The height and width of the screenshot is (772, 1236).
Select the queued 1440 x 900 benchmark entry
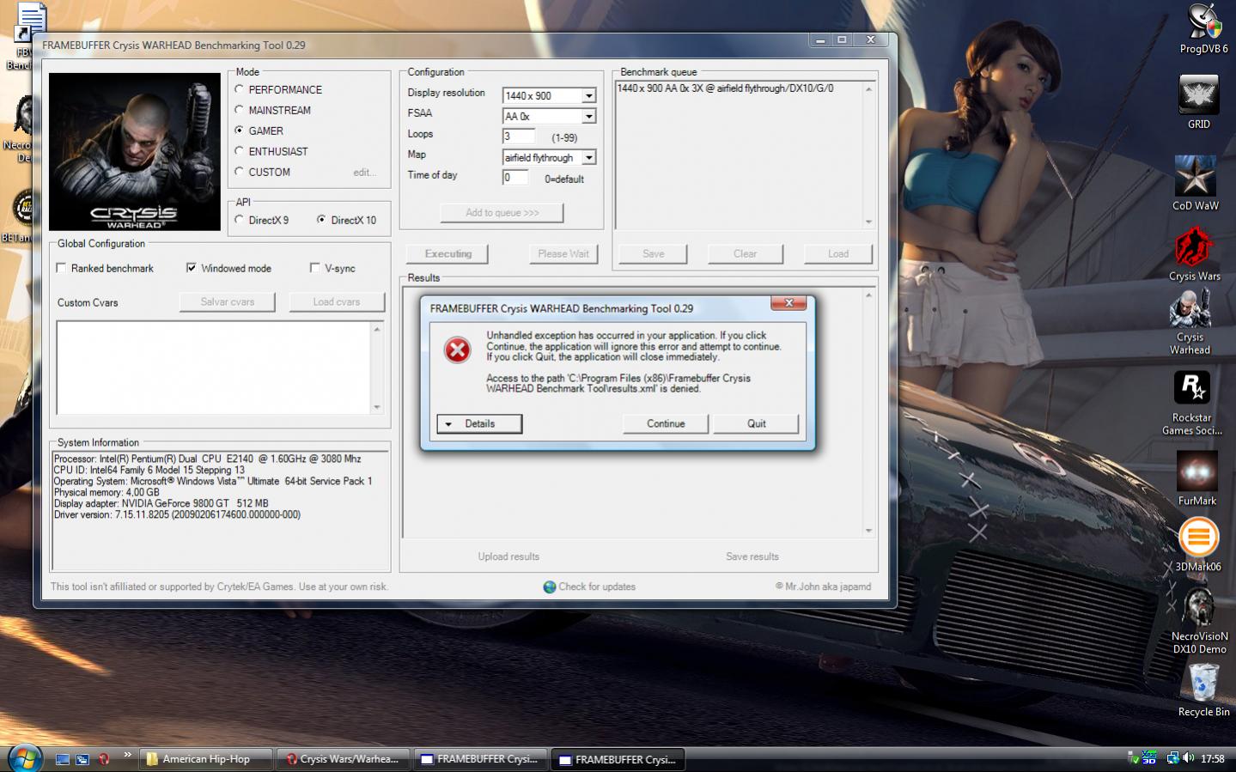pyautogui.click(x=725, y=88)
